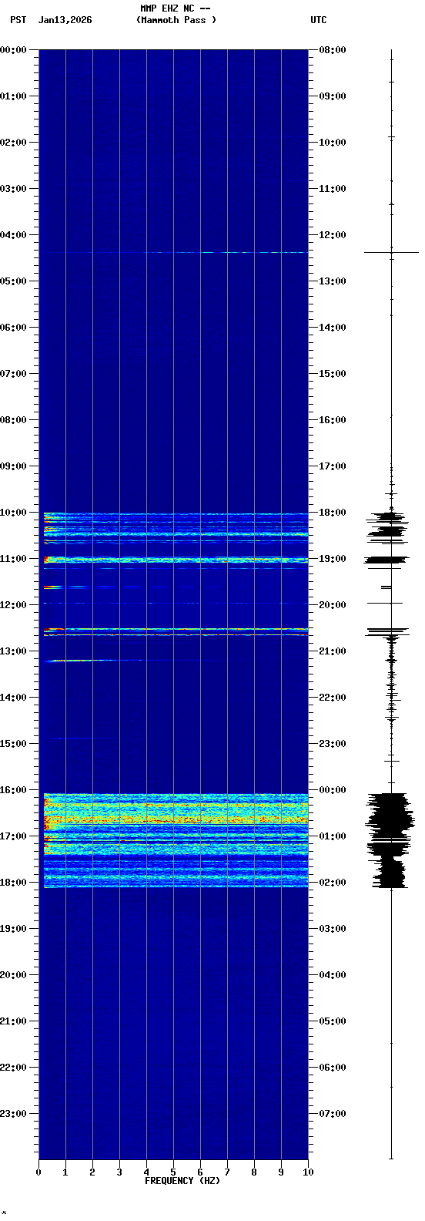Screen dimensions: 425x1221
Task: Click the '00:00' PST time label
Action: (x=14, y=50)
